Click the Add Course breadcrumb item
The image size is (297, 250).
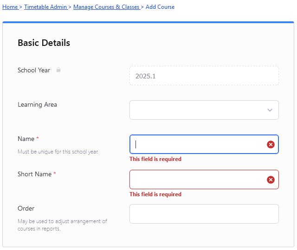tap(160, 7)
